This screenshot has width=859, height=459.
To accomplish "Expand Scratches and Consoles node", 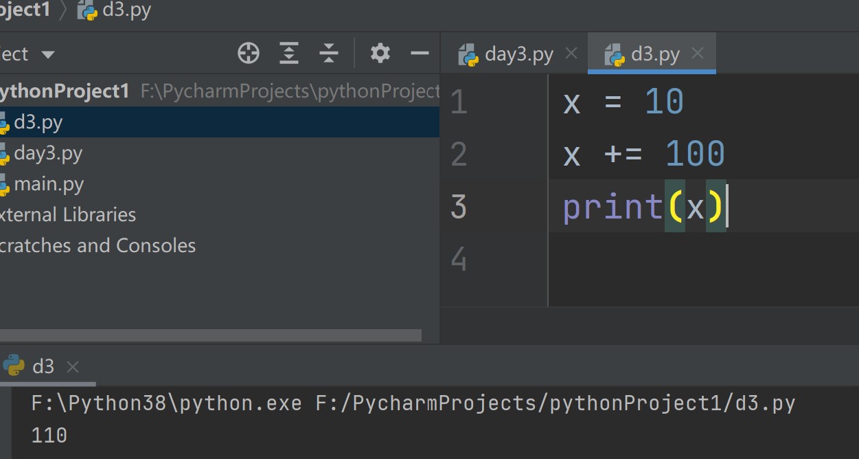I will coord(97,245).
